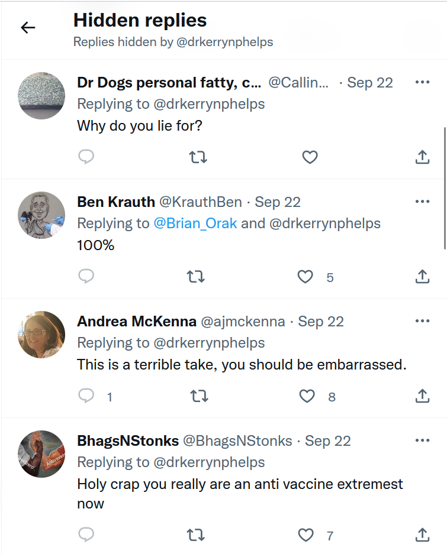View Ben Krauth's caricature profile picture
The image size is (447, 554).
[x=41, y=215]
